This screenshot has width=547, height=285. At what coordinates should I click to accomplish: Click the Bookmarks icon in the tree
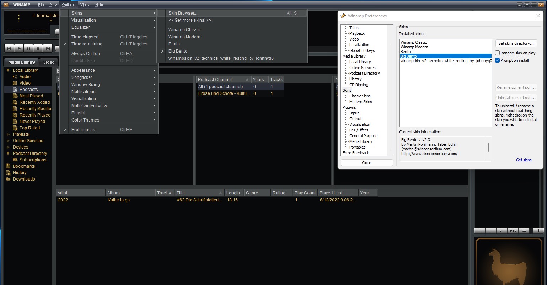click(8, 166)
